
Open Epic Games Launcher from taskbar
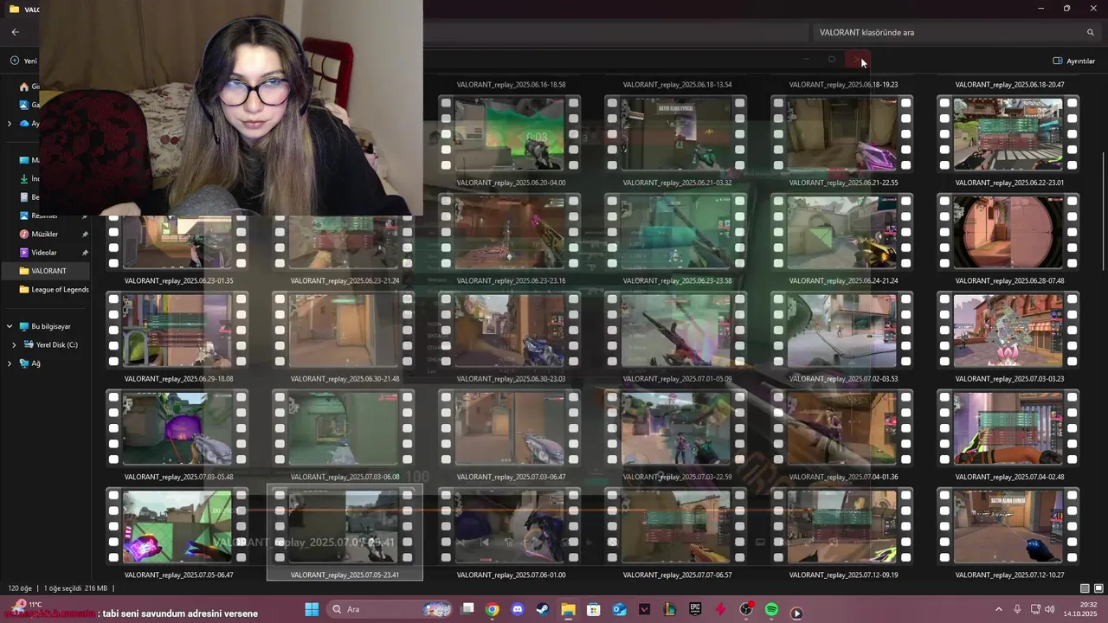click(695, 609)
